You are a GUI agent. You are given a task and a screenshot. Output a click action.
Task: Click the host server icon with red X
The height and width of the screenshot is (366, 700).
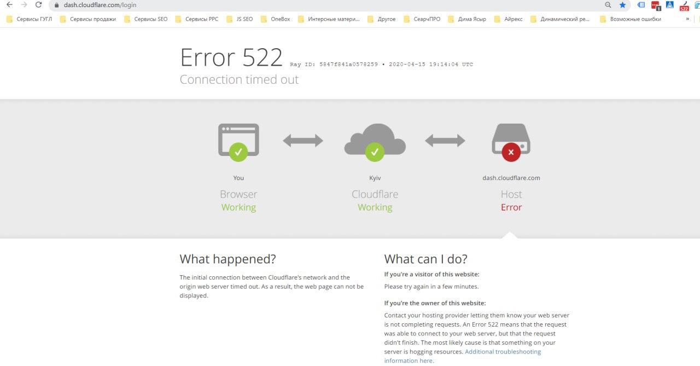click(x=511, y=142)
